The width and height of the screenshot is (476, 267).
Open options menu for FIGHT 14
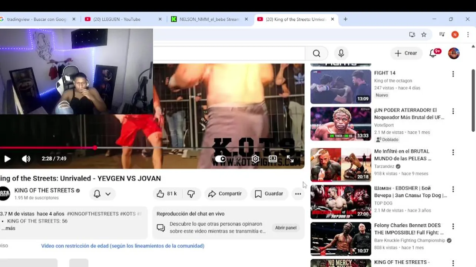(x=453, y=74)
